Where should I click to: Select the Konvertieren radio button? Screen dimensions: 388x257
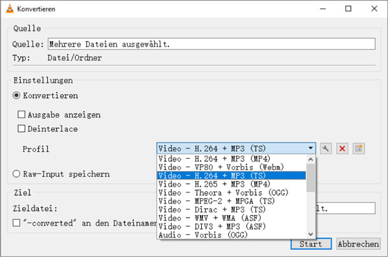16,96
